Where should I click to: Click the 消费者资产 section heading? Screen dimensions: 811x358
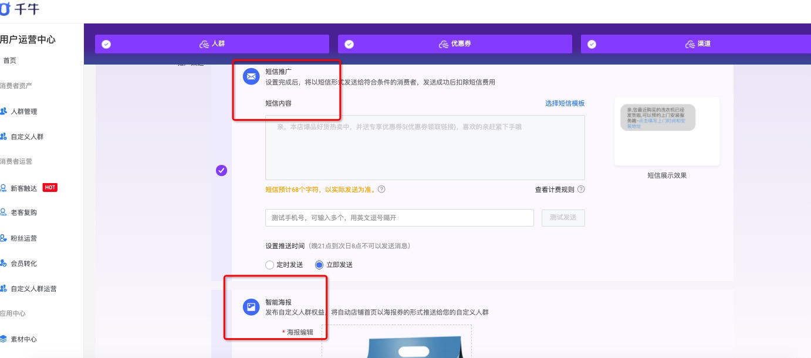coord(16,86)
